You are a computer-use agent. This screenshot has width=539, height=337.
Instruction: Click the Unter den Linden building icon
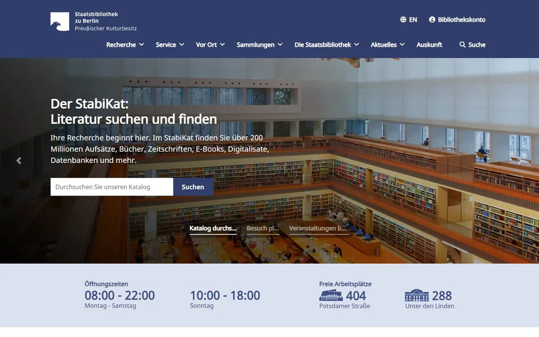pos(417,295)
